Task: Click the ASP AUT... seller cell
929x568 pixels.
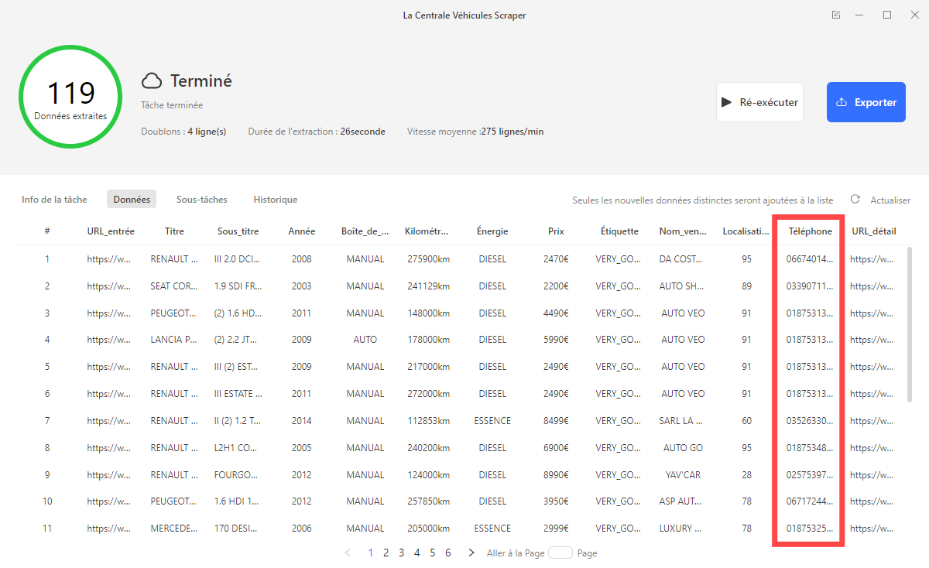Action: coord(682,501)
